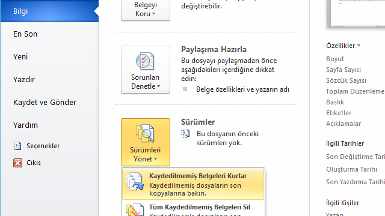Click the Sorunları Denetle checklist icon
Viewport: 385px width, 216px height.
click(145, 61)
